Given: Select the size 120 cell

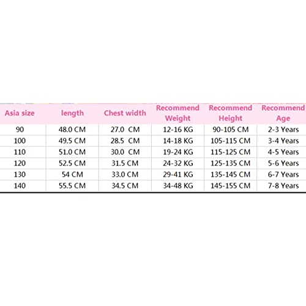Looking at the screenshot, I should [20, 163].
